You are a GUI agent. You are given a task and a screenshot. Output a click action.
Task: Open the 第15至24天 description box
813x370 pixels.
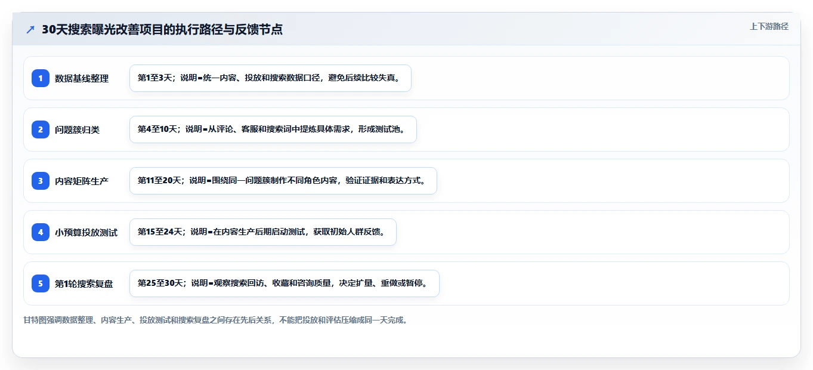pos(263,232)
